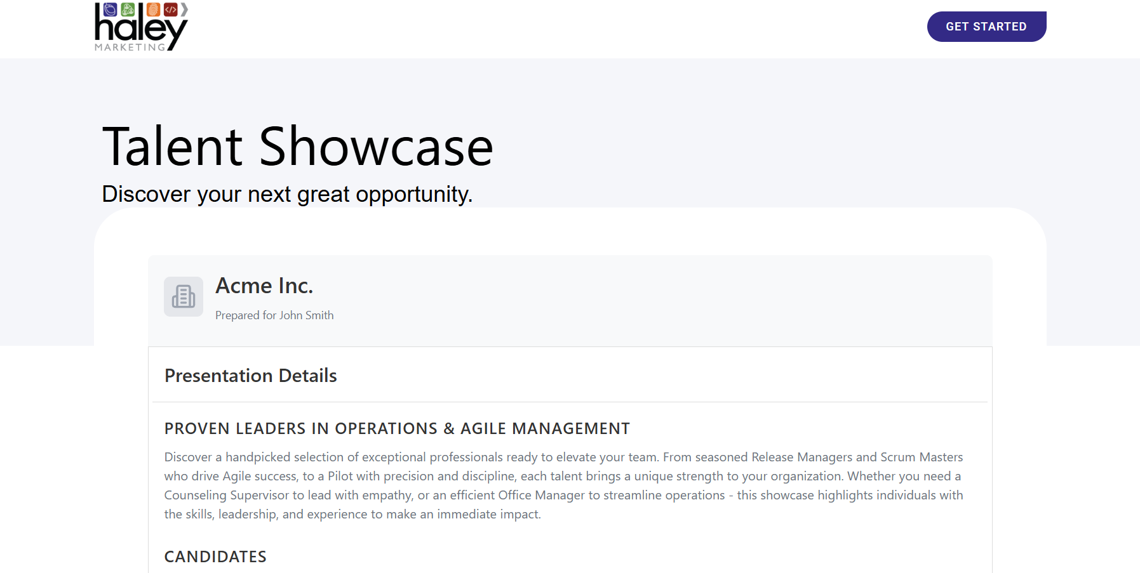
Task: Click the showcase description paragraph
Action: 563,485
